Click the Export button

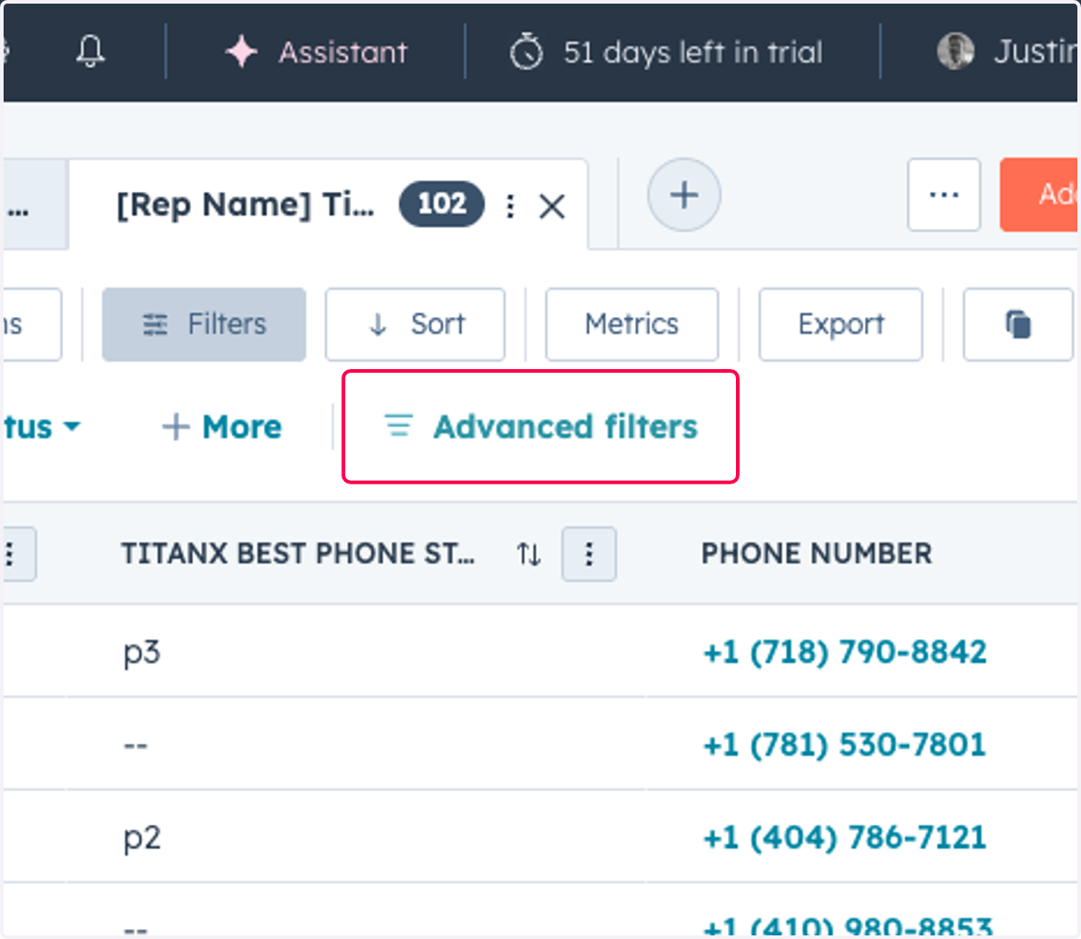coord(840,324)
